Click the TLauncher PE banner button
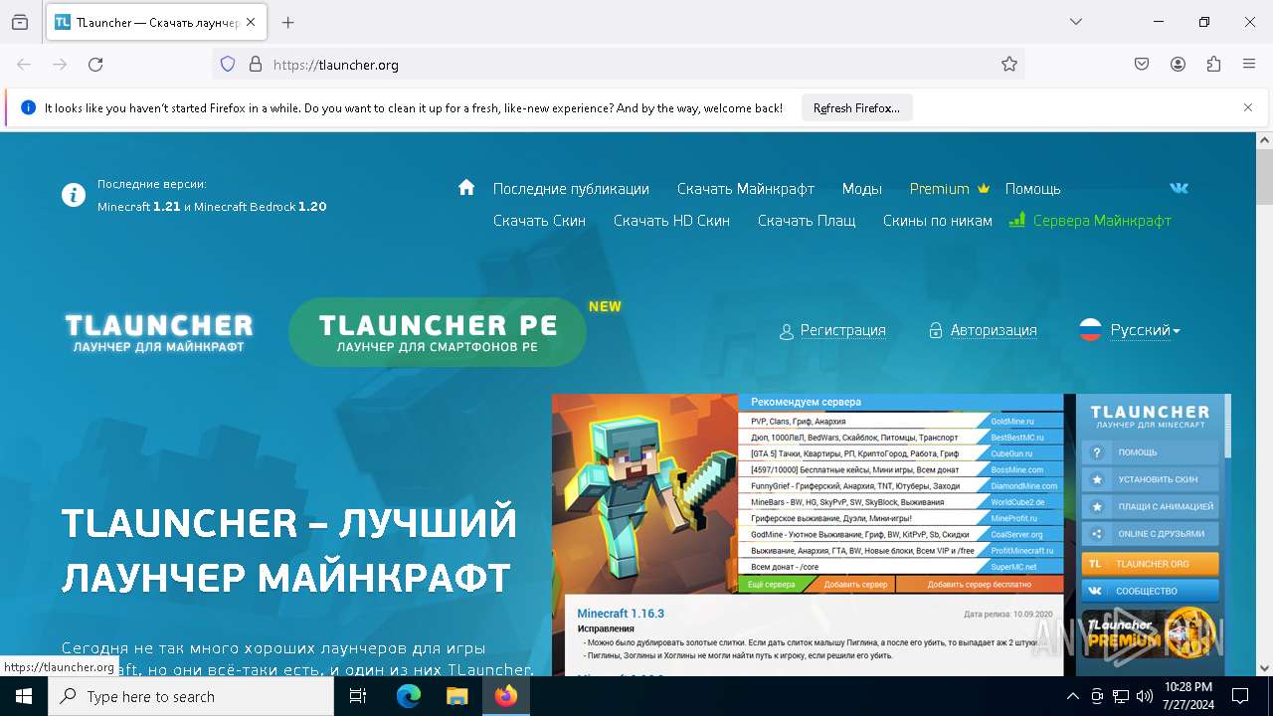 [x=438, y=332]
